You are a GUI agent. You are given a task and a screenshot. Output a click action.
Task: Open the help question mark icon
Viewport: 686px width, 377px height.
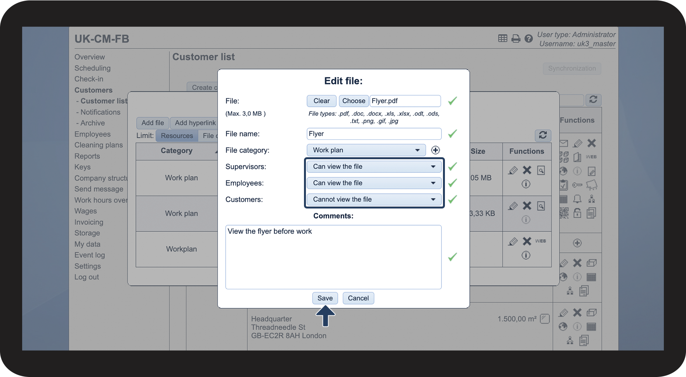tap(528, 38)
